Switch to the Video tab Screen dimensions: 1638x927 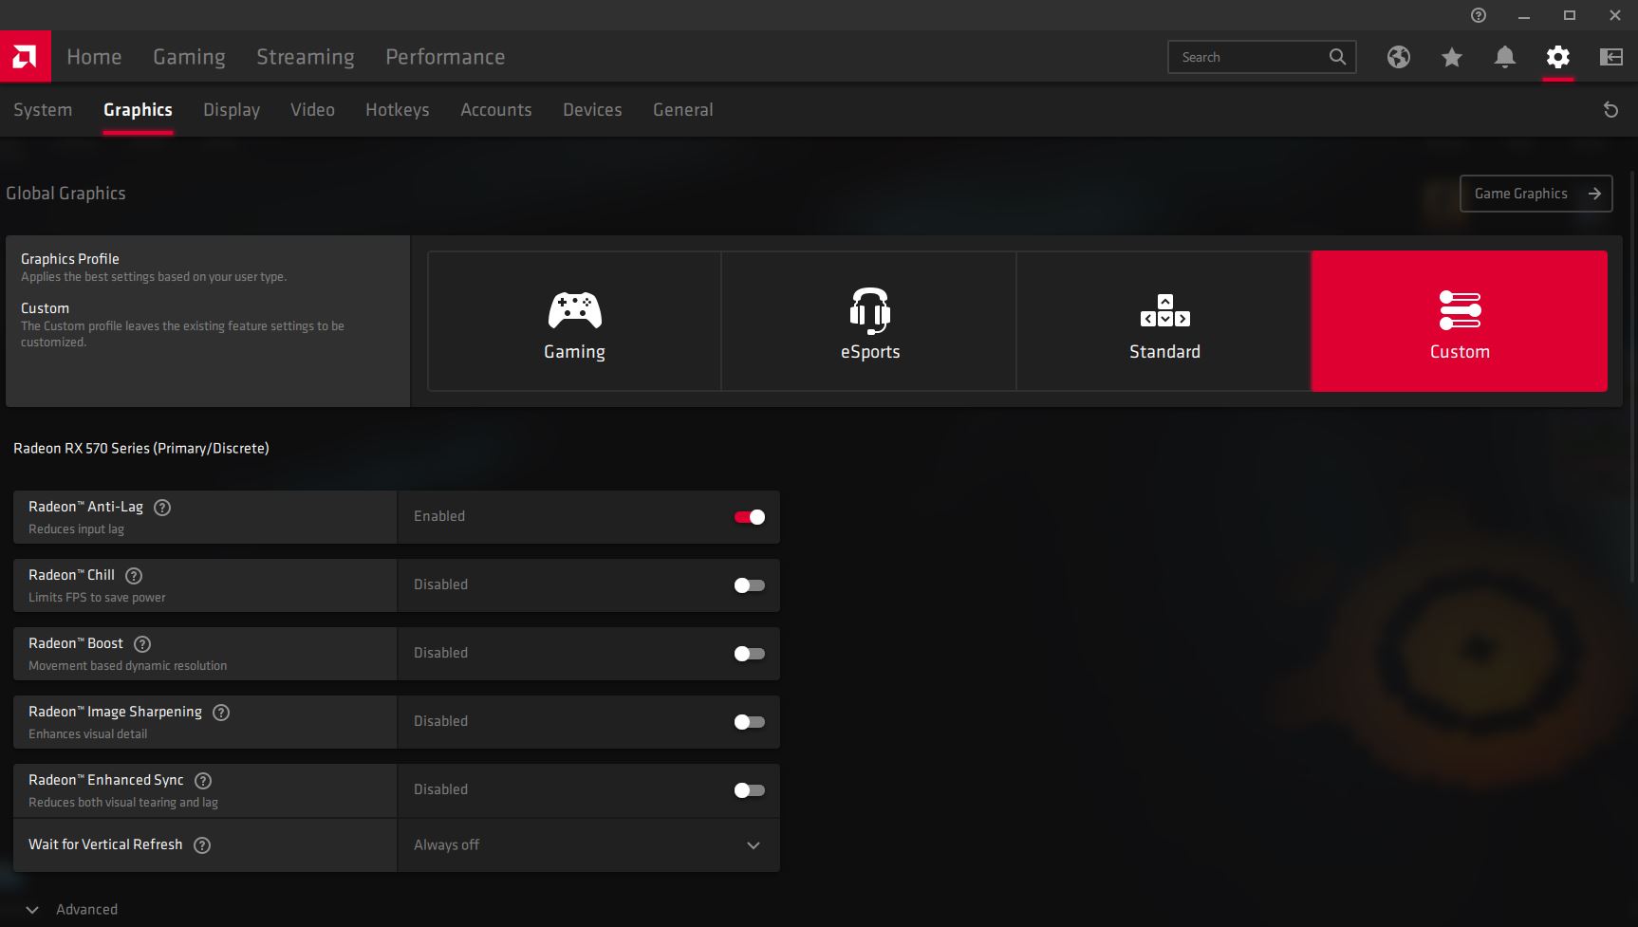[x=312, y=110]
